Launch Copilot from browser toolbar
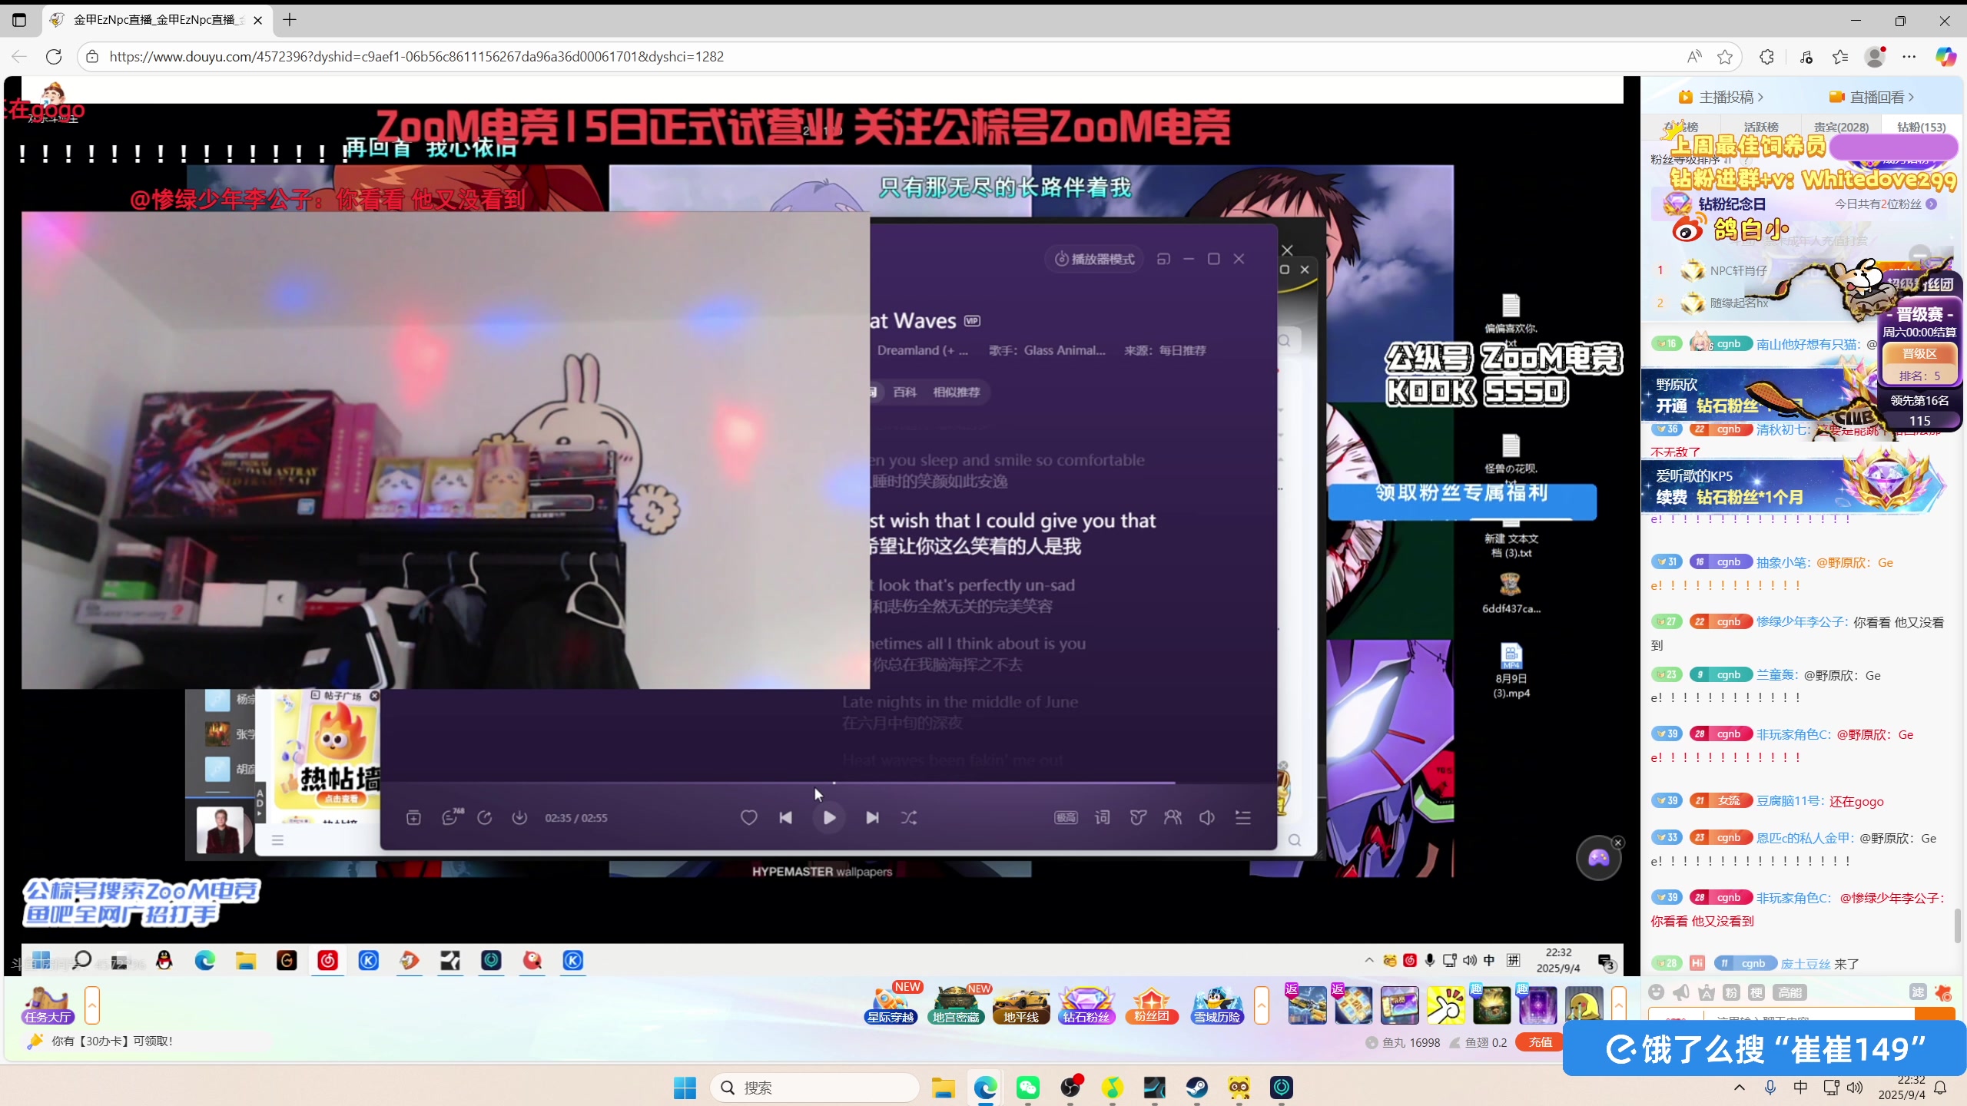 (x=1945, y=57)
